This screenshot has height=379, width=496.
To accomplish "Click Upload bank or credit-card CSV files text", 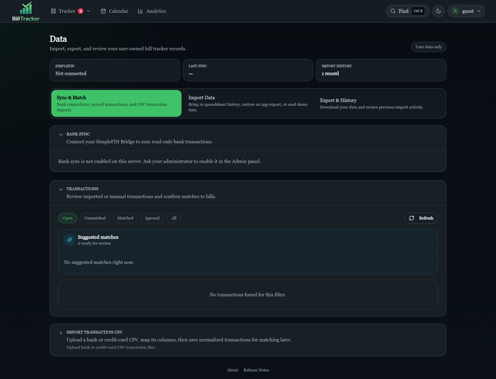I will (x=111, y=347).
